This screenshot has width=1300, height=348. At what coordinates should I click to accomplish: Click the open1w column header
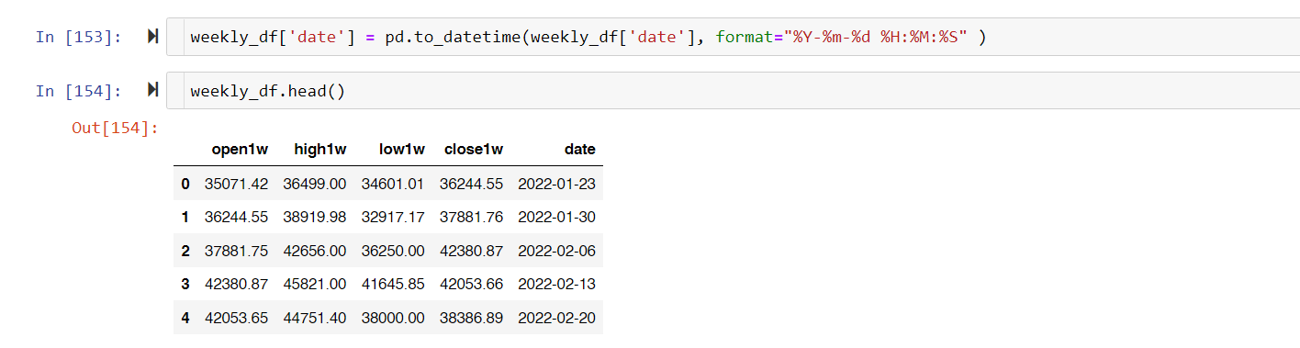coord(240,149)
